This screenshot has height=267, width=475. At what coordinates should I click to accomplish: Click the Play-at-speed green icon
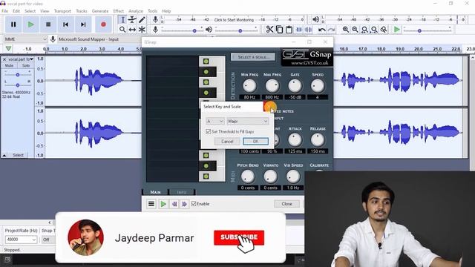pyautogui.click(x=396, y=30)
